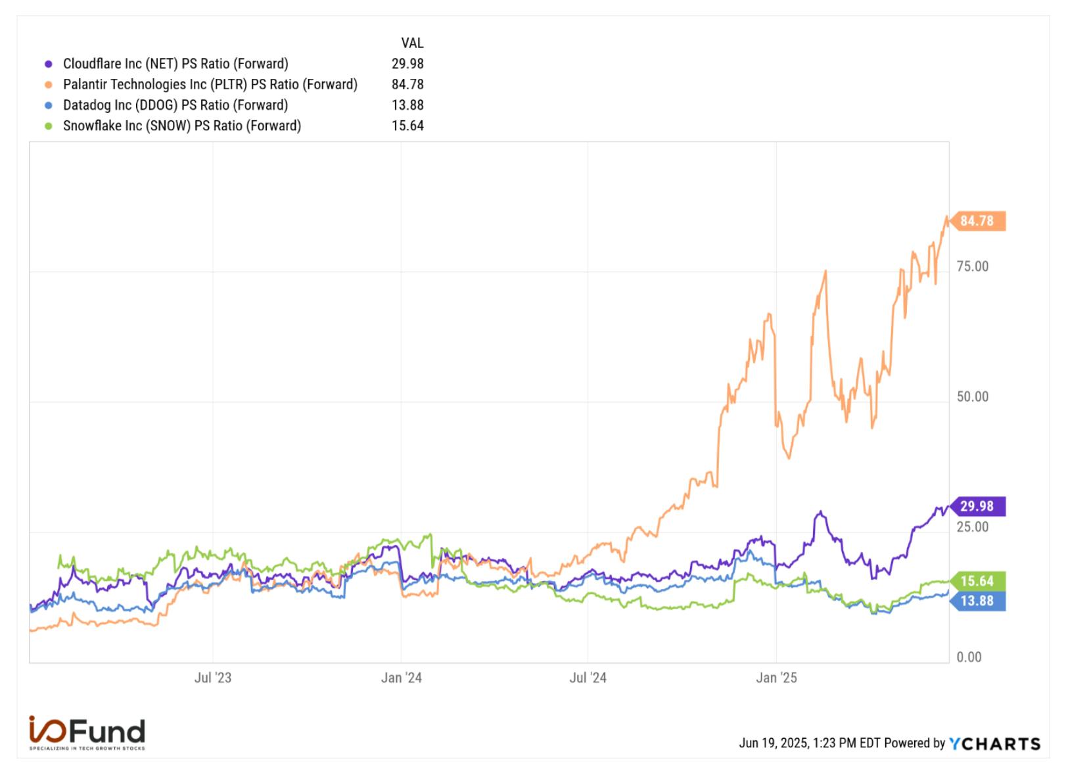Click the Jul '24 axis label
This screenshot has height=777, width=1066.
coord(588,678)
